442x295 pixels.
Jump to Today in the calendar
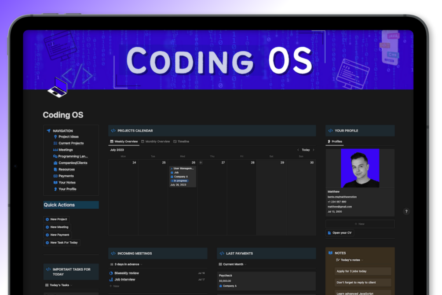point(305,150)
